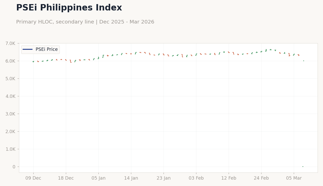Click the 23 Jan x-axis date label
The image size is (323, 186).
(x=164, y=178)
